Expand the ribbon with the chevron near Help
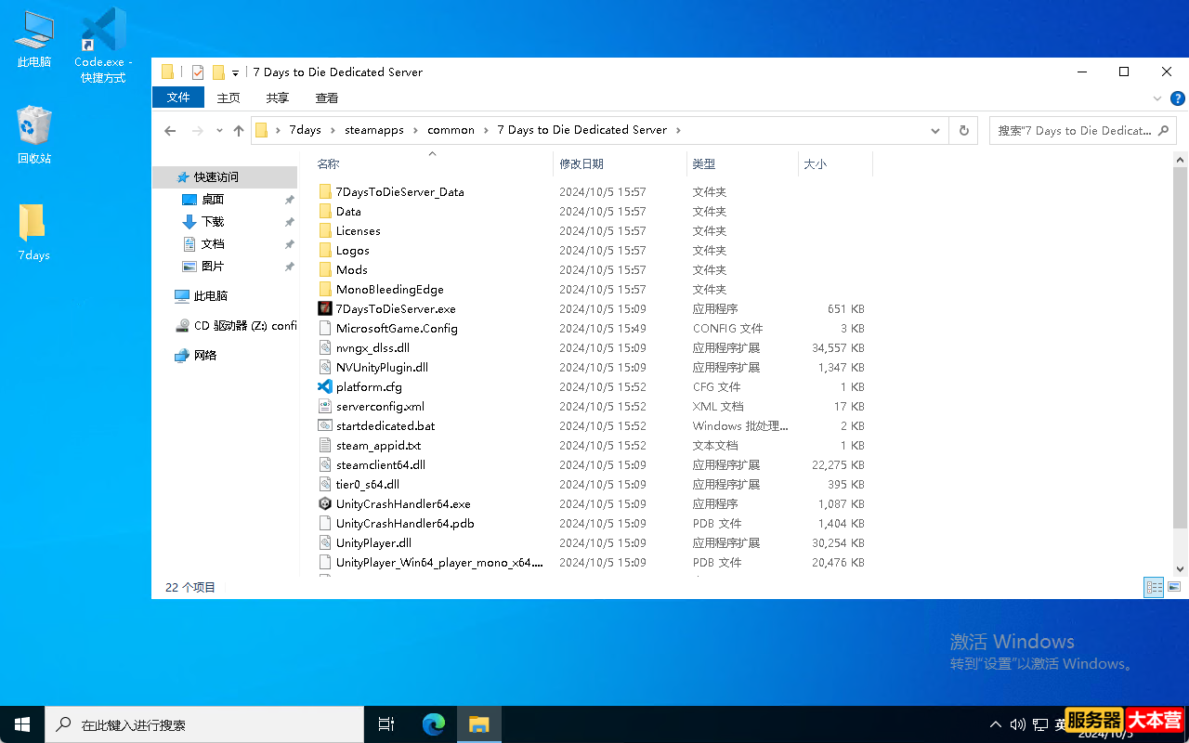 pos(1157,98)
